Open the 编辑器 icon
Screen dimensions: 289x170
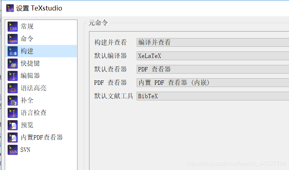[x=13, y=76]
